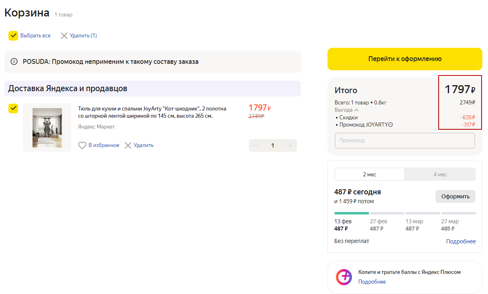Screen dimensions: 488x294
Task: Open Подробнее link about Yandex Plus
Action: pyautogui.click(x=372, y=282)
